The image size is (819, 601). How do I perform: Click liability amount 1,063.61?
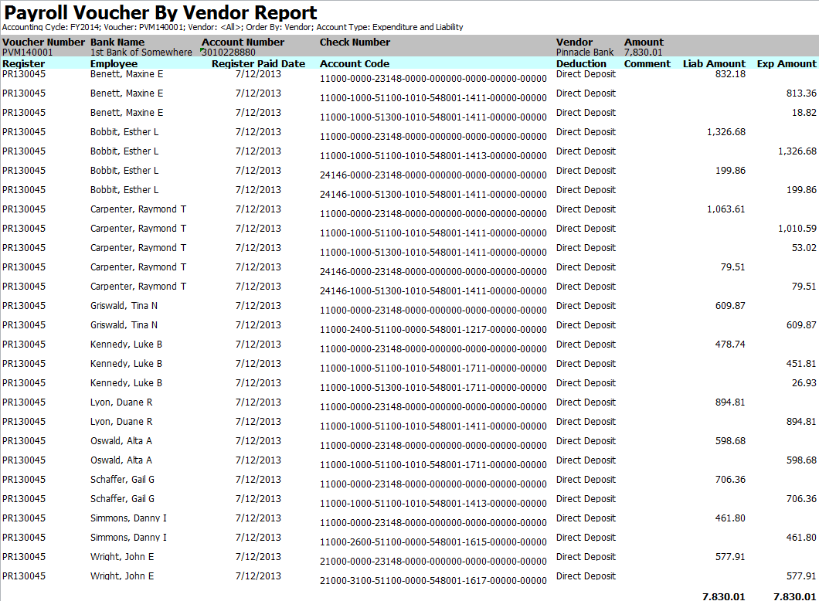pyautogui.click(x=726, y=209)
